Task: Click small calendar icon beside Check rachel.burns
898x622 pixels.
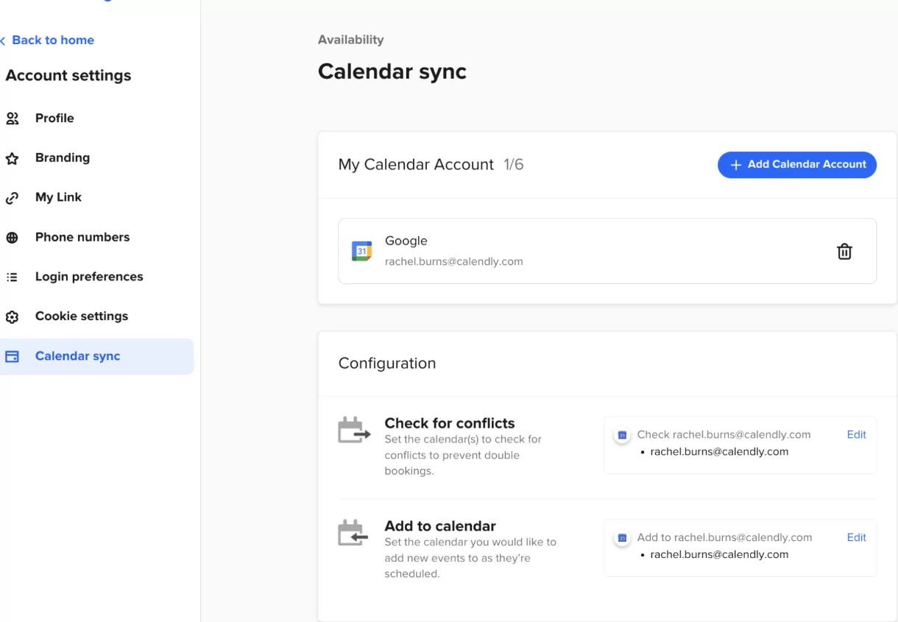Action: click(x=622, y=435)
